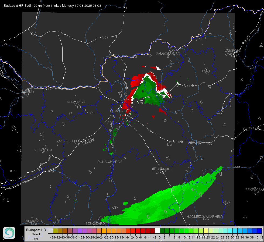Click the white legend swatch between -2 and 0
The height and width of the screenshot is (242, 264).
[x=157, y=231]
